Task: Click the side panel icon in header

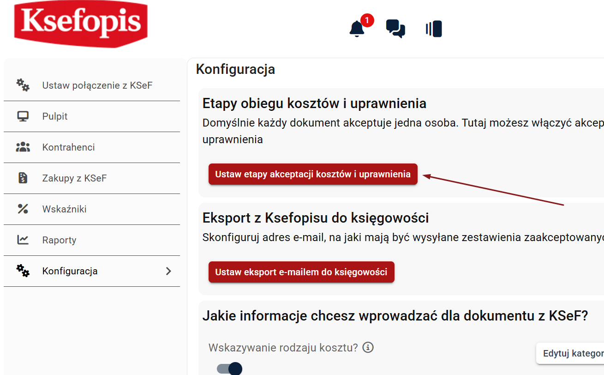Action: click(x=434, y=29)
